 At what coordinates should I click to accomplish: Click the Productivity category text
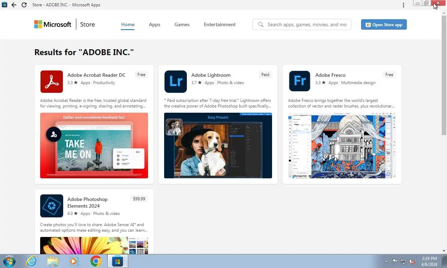[x=104, y=83]
